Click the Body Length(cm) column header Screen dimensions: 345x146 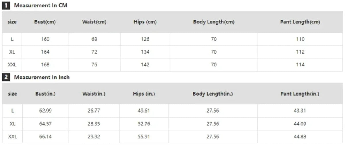coord(214,22)
